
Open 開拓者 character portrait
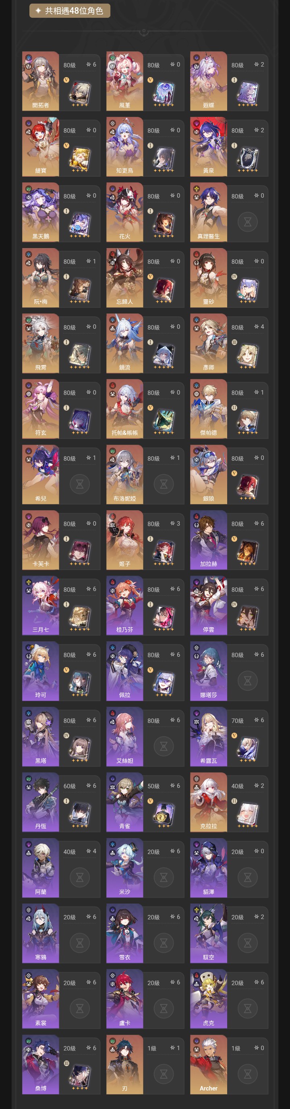coord(40,81)
